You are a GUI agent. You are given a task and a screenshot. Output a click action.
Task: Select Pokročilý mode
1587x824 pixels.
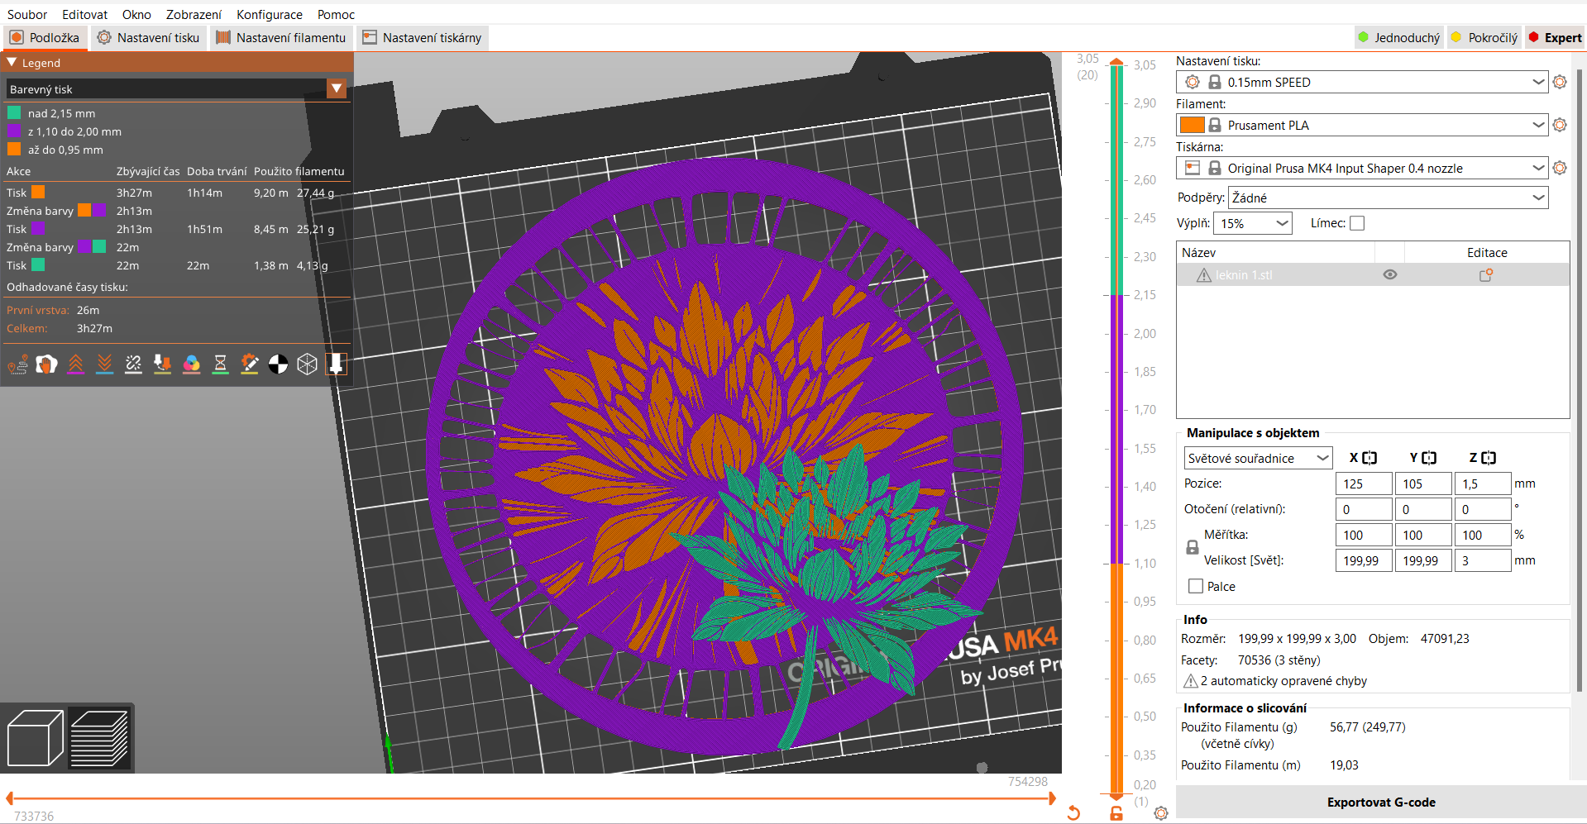pyautogui.click(x=1484, y=37)
